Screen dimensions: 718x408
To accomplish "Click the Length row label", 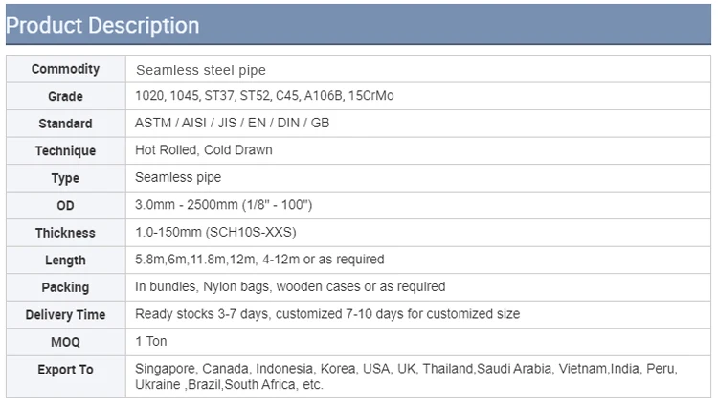I will click(65, 261).
